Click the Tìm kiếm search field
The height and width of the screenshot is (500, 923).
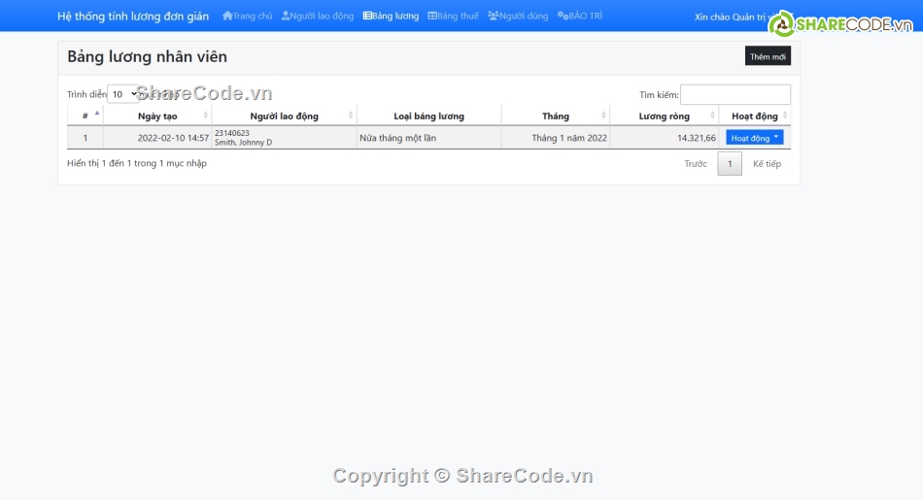coord(735,94)
